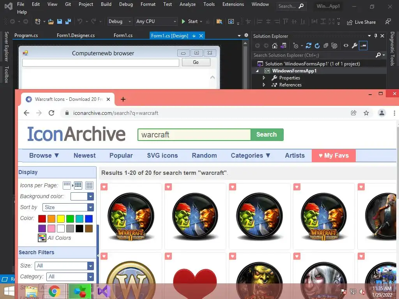
Task: Click Sync with Active Document icon
Action: coord(309,46)
